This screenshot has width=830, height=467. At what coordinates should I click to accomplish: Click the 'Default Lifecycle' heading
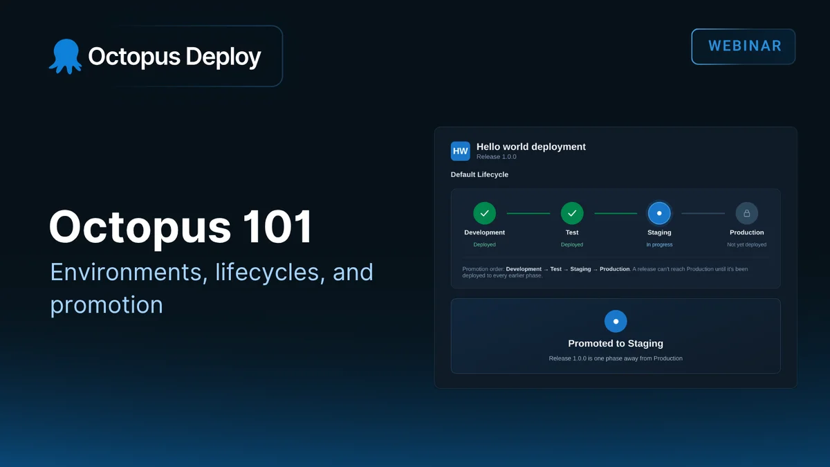click(479, 174)
